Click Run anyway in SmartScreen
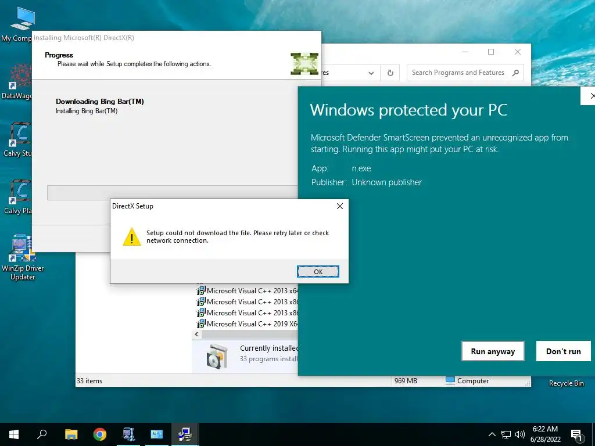 493,351
